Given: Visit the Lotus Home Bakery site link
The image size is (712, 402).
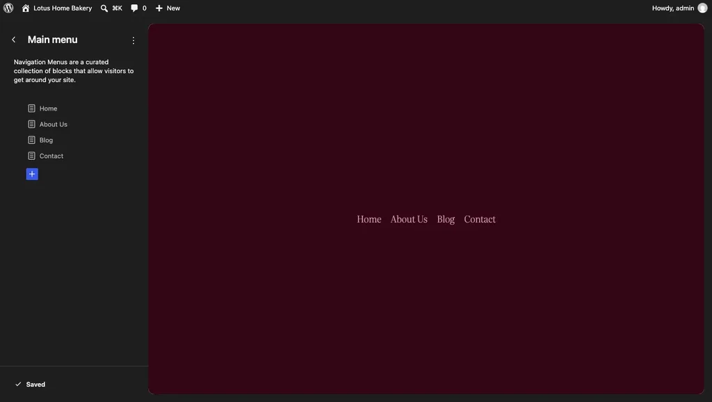Looking at the screenshot, I should [x=63, y=8].
